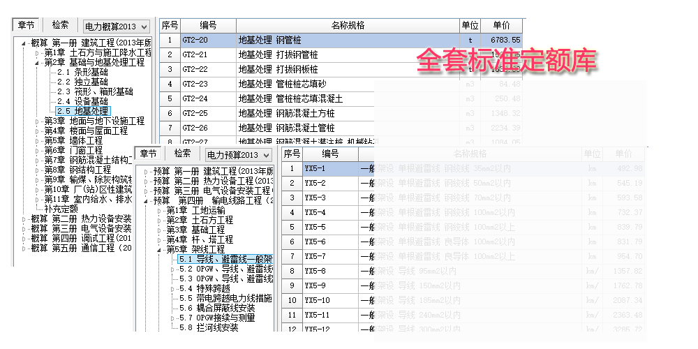Select 2.2 独立基础 tree item
Image resolution: width=698 pixels, height=349 pixels.
click(82, 82)
